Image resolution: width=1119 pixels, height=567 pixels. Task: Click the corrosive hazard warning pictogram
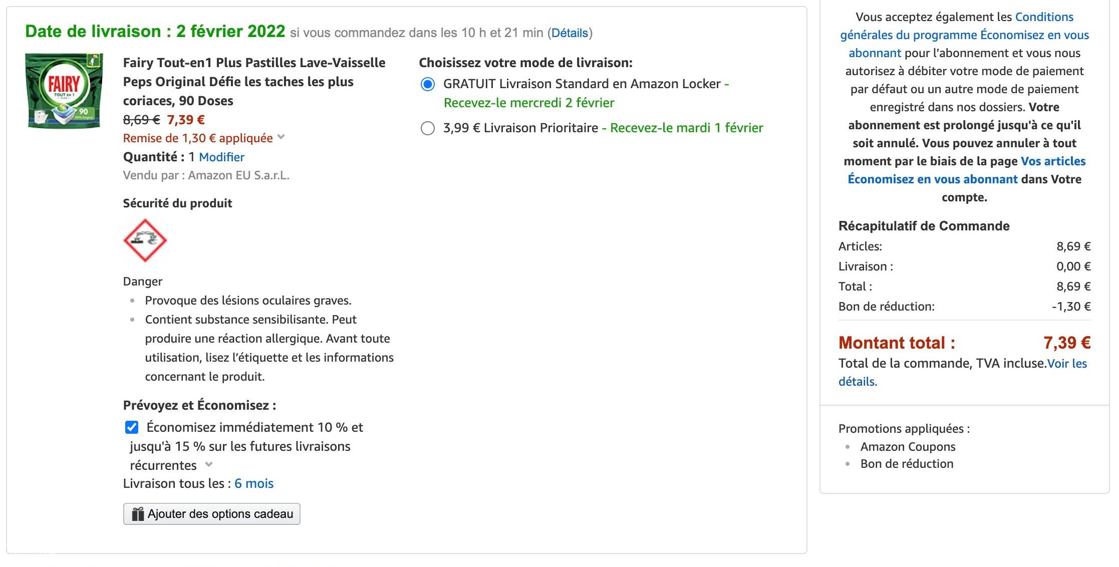(x=145, y=240)
